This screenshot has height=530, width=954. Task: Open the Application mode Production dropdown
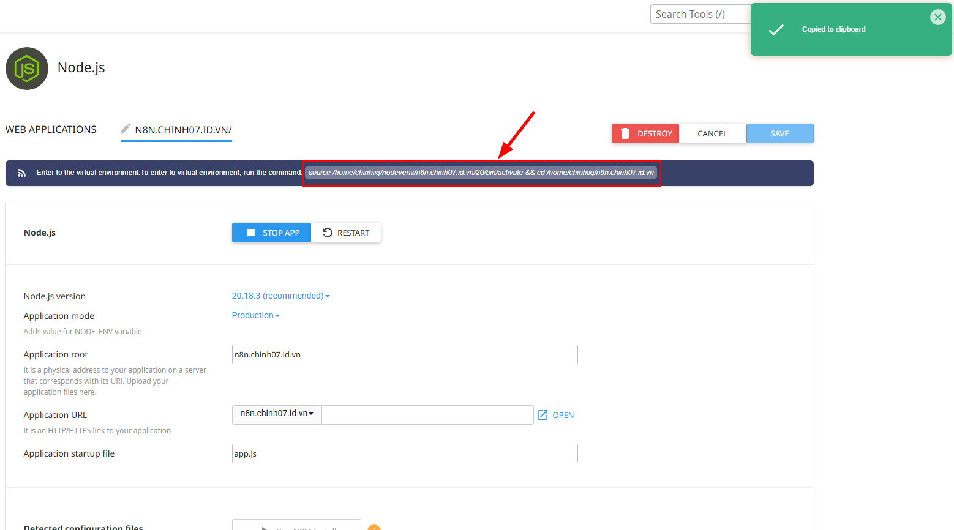pyautogui.click(x=255, y=315)
